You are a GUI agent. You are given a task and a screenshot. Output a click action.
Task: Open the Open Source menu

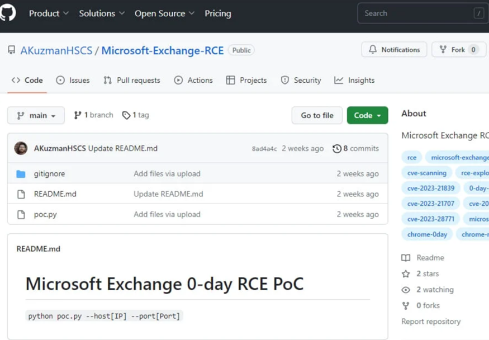(x=164, y=13)
